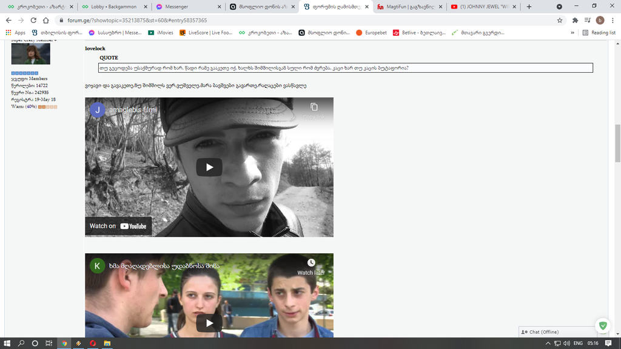This screenshot has width=621, height=349.
Task: Open a new browser tab
Action: (x=529, y=7)
